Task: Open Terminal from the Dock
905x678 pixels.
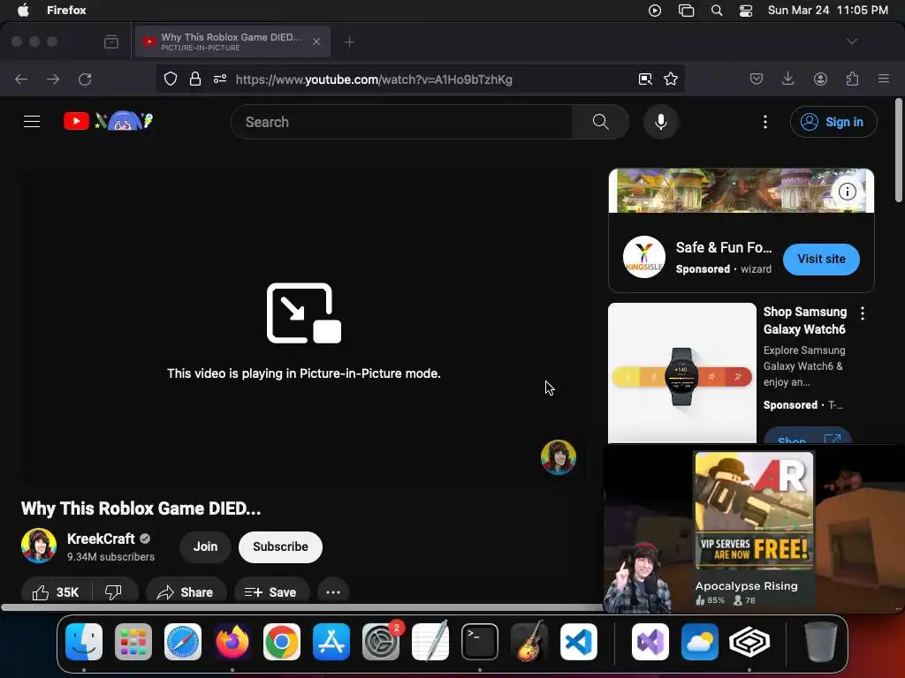Action: coord(480,641)
